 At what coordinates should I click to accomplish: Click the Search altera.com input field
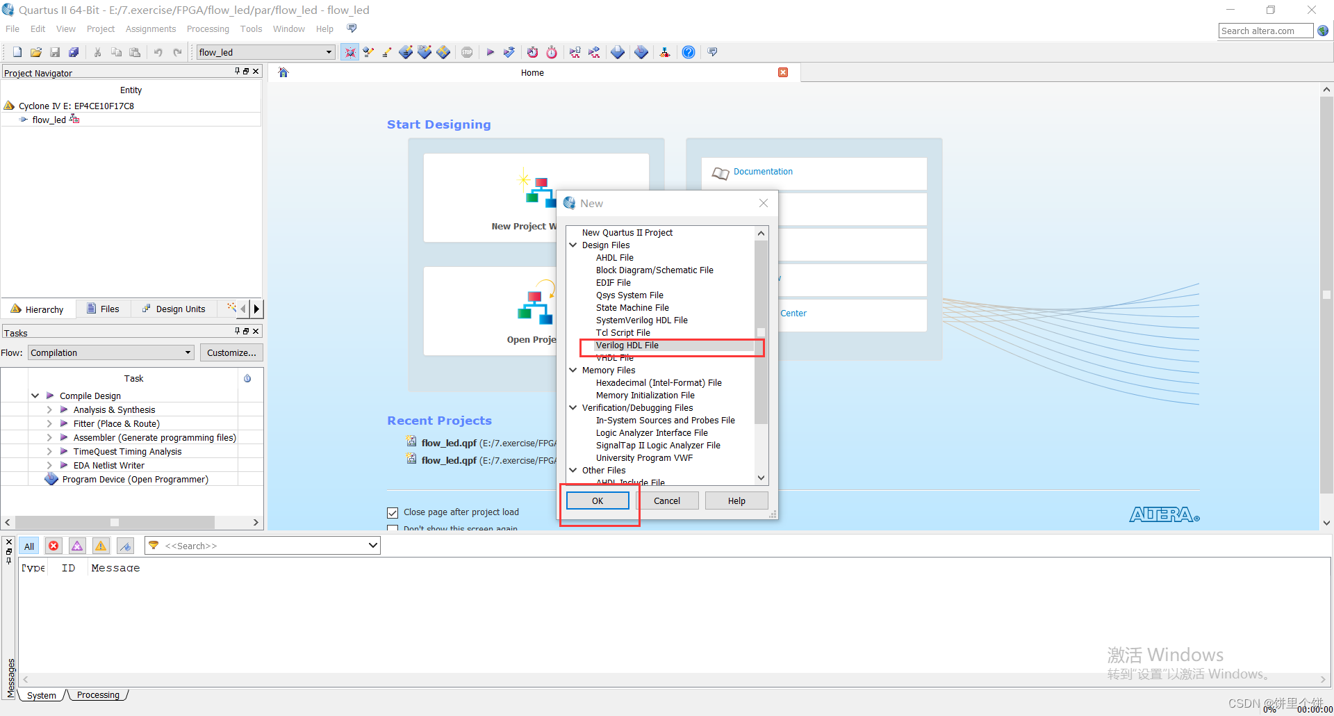tap(1265, 31)
